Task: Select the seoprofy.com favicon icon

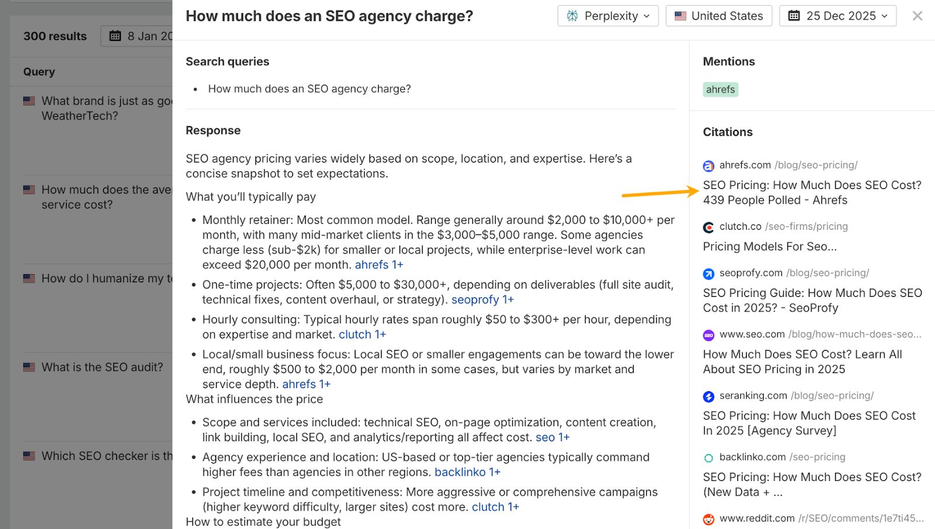Action: click(709, 273)
